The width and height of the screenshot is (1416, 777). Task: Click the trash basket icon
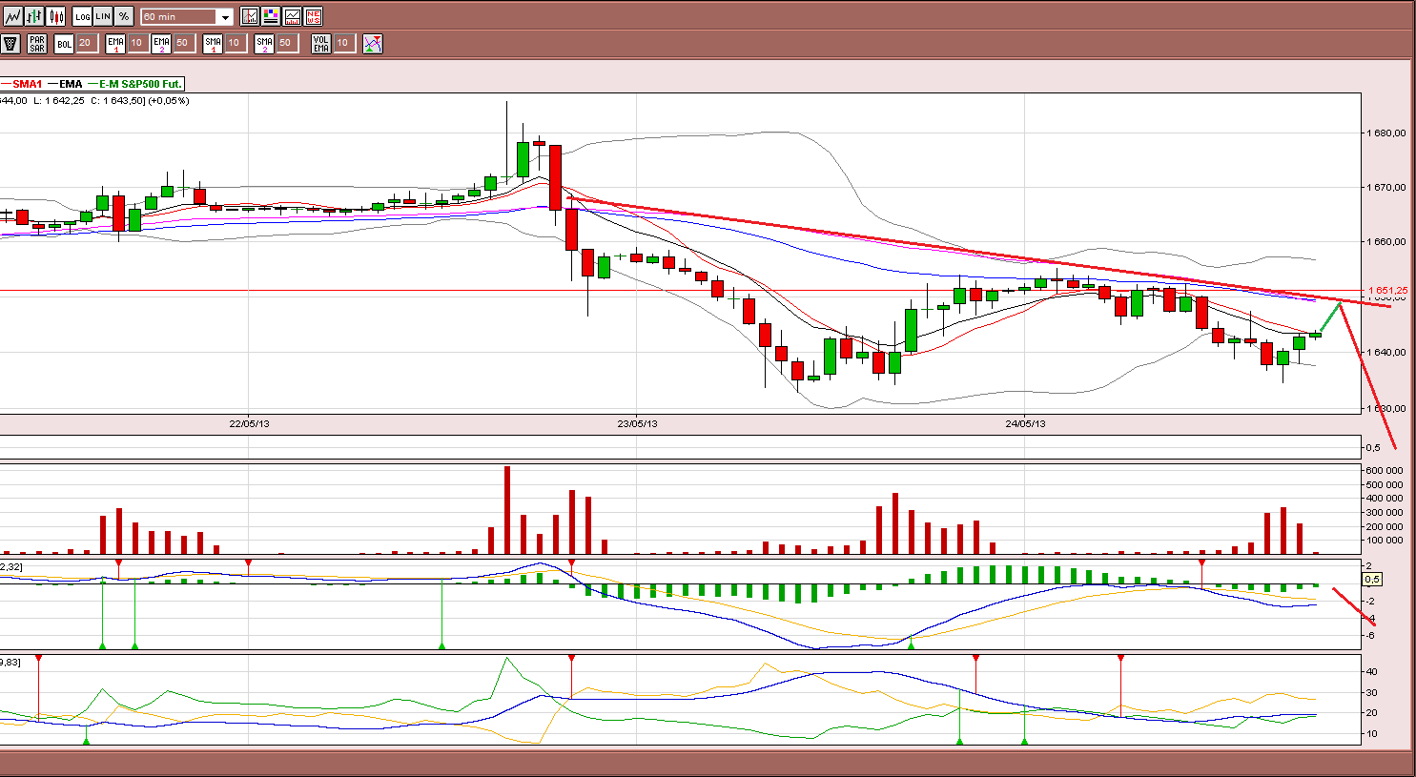[10, 43]
